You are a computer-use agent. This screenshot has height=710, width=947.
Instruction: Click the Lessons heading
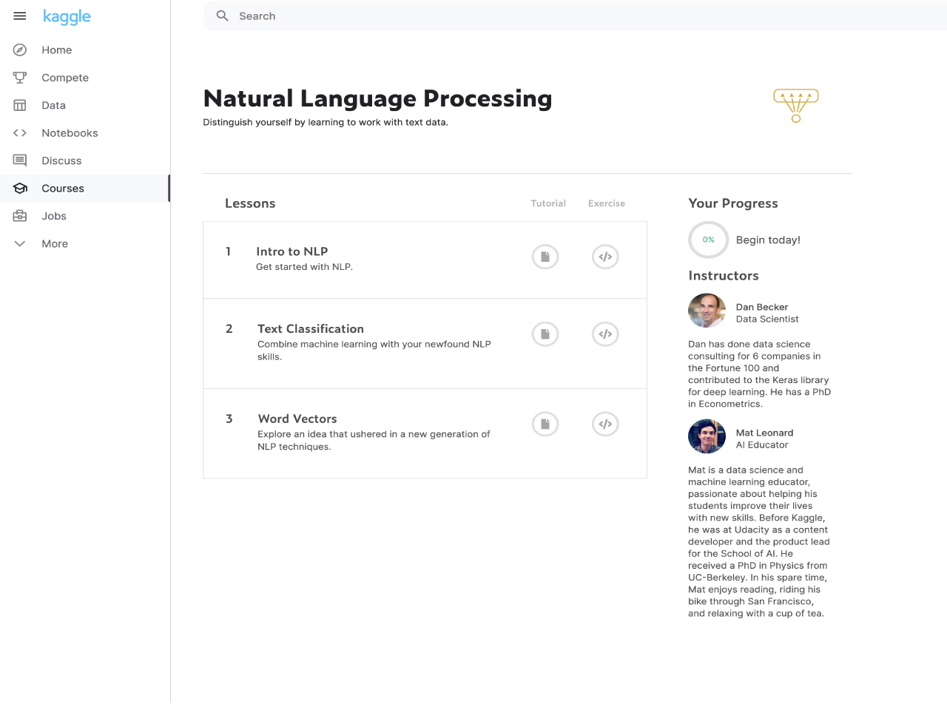click(x=250, y=203)
